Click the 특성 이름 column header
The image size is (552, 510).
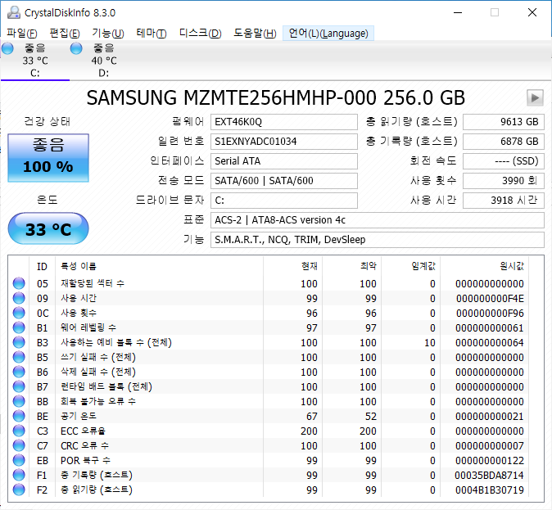pos(77,266)
